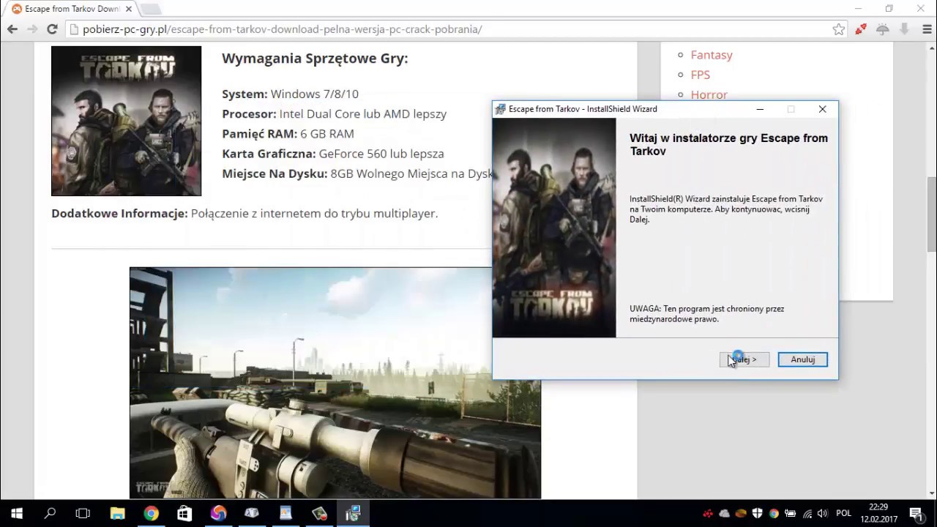Click the sniper rifle gameplay screenshot
The image size is (937, 527).
coord(335,383)
